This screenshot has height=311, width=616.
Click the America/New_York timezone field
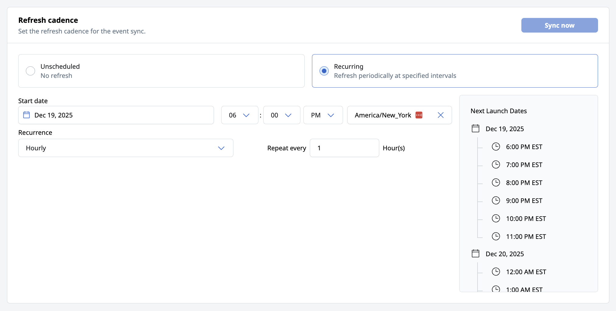(x=399, y=115)
